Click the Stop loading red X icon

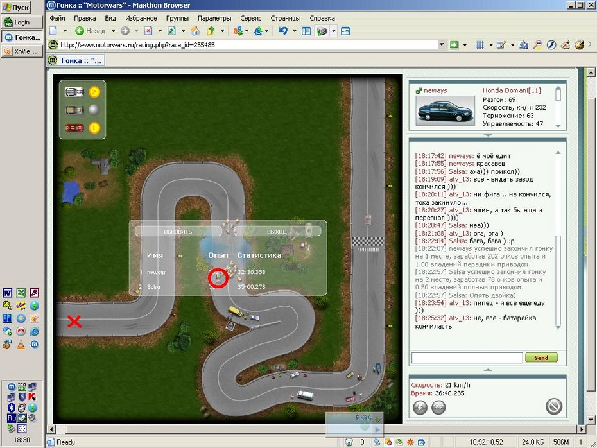(148, 31)
